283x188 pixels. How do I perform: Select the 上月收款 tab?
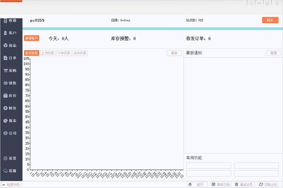(x=48, y=53)
